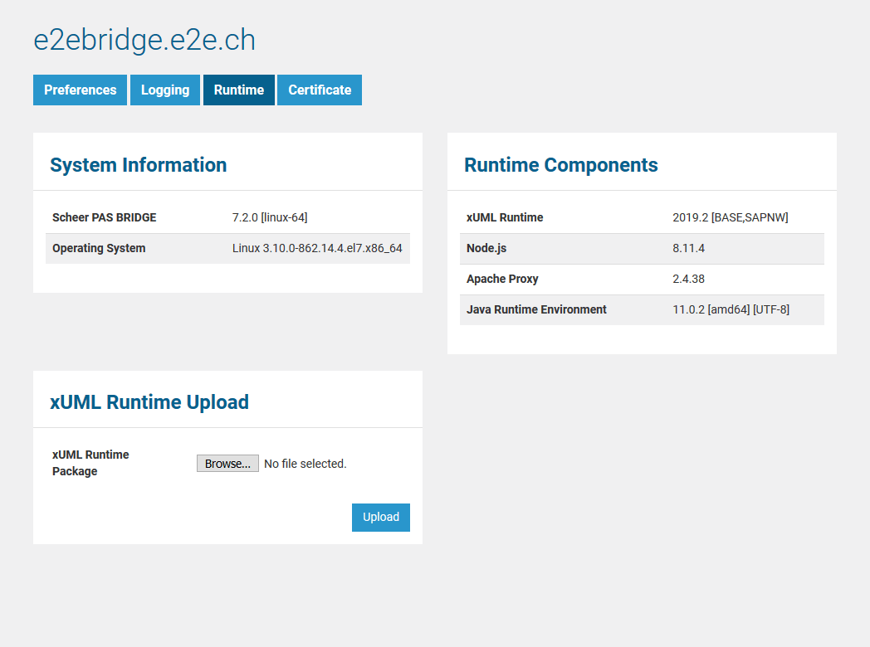Viewport: 870px width, 647px height.
Task: Select the Node.js row label
Action: click(x=486, y=248)
